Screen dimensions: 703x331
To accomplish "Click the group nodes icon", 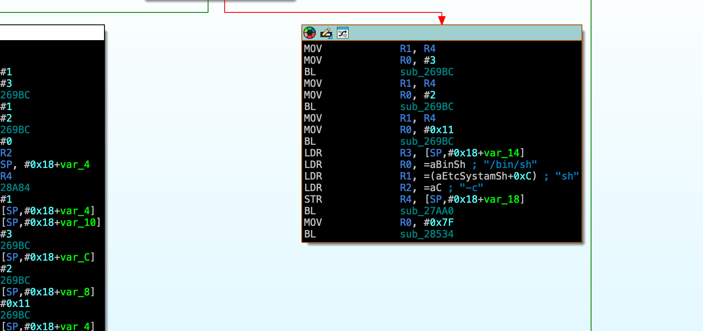I will 343,33.
